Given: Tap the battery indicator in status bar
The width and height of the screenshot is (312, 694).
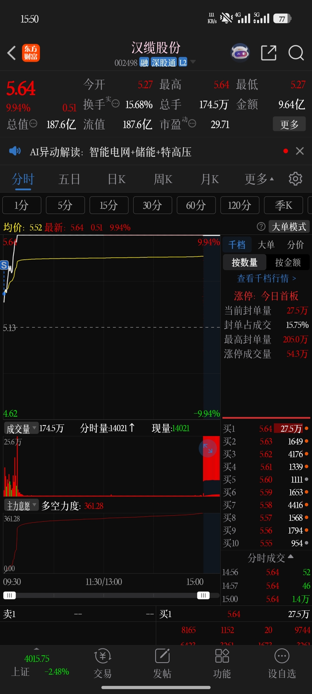Looking at the screenshot, I should [282, 19].
